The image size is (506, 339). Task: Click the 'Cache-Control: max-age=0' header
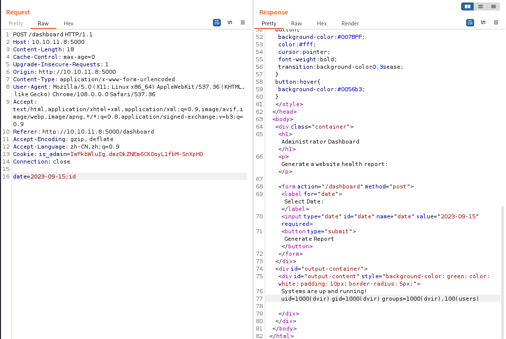tap(54, 57)
